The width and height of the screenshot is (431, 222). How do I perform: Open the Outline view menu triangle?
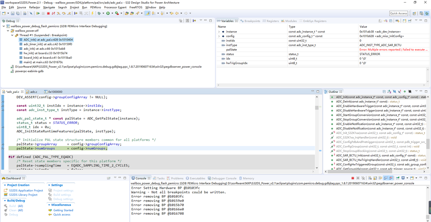point(416,91)
